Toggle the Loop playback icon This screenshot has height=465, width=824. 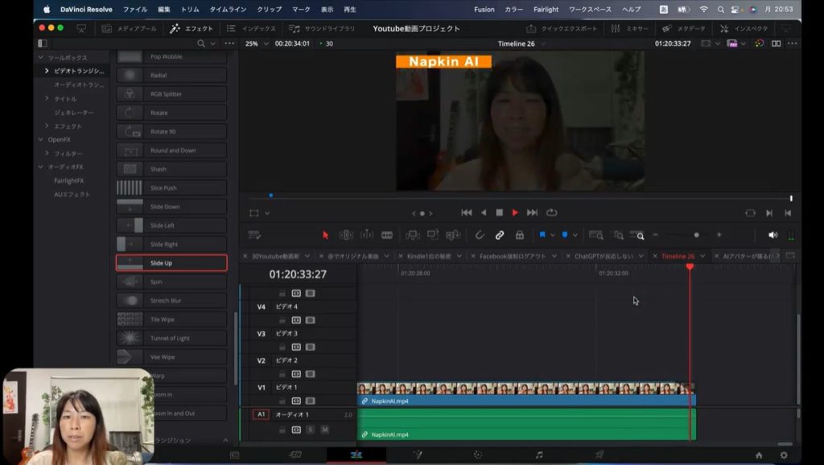pyautogui.click(x=551, y=212)
